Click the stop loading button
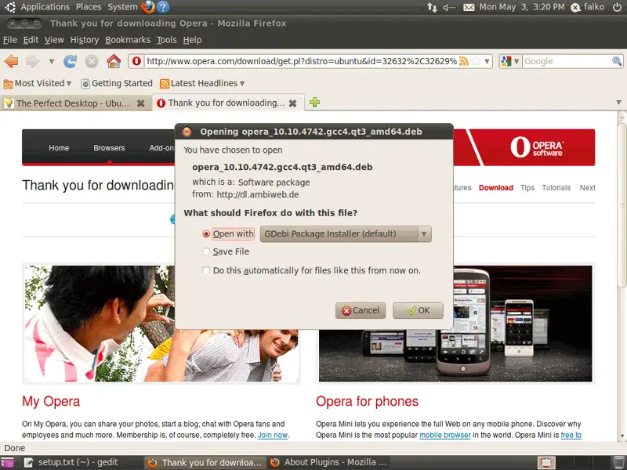The height and width of the screenshot is (470, 627). (x=92, y=61)
